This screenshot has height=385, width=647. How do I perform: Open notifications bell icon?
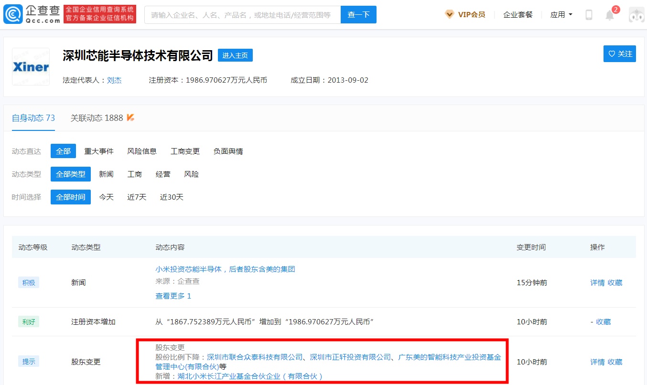click(610, 15)
